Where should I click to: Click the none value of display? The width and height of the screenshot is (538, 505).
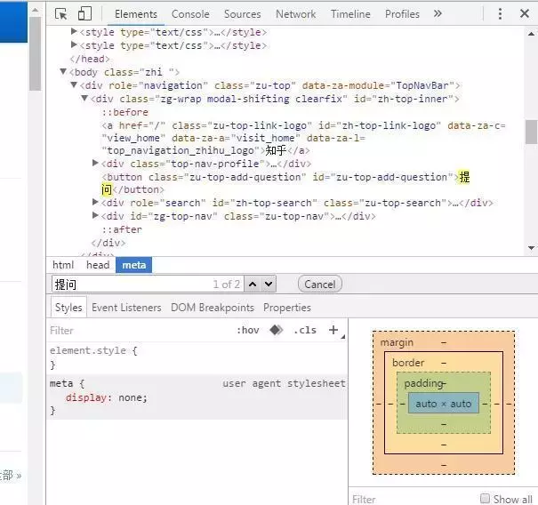pos(131,397)
